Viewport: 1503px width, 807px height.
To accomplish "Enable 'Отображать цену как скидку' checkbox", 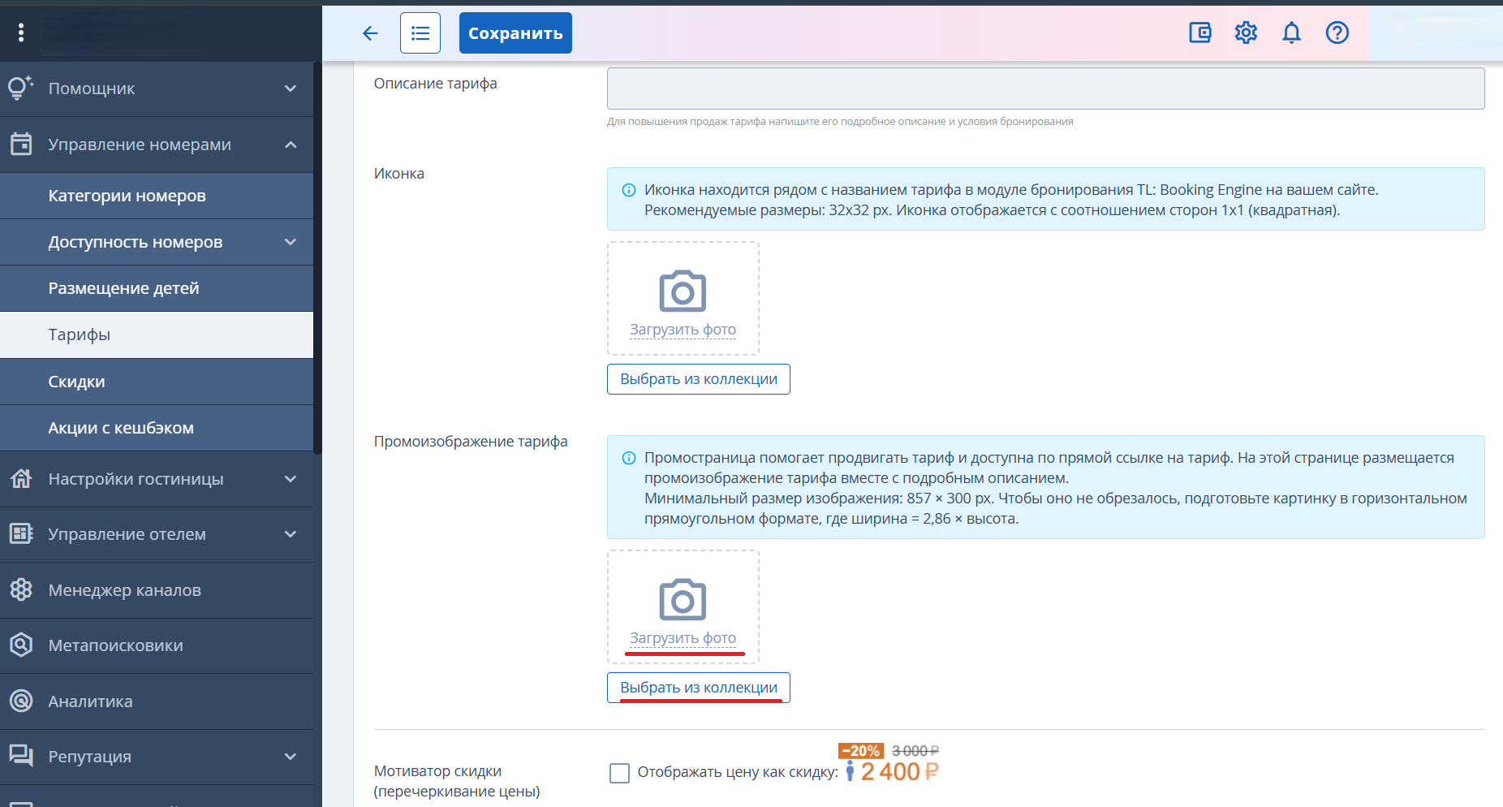I will click(x=619, y=773).
